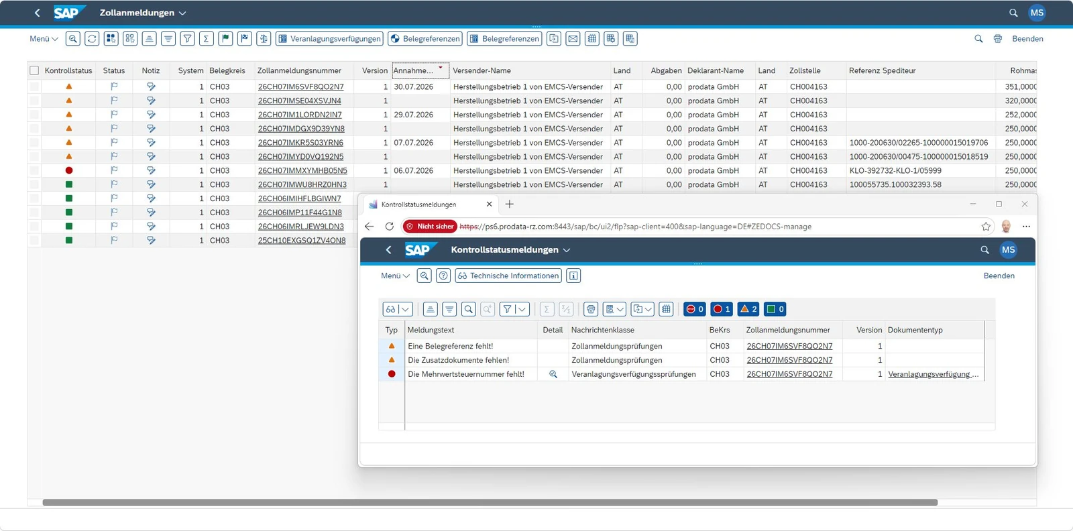Click the Veranlagungsverfügungen button
The height and width of the screenshot is (531, 1073).
(x=329, y=39)
